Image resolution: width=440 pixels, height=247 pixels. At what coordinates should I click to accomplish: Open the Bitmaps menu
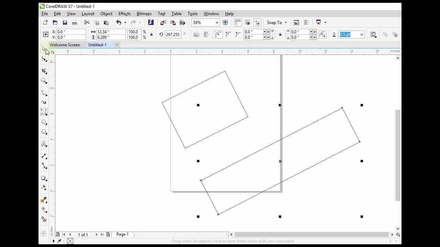tap(144, 14)
